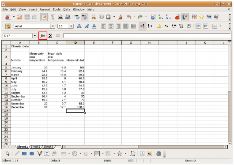Switch to the Sheet3 tab

click(x=49, y=147)
